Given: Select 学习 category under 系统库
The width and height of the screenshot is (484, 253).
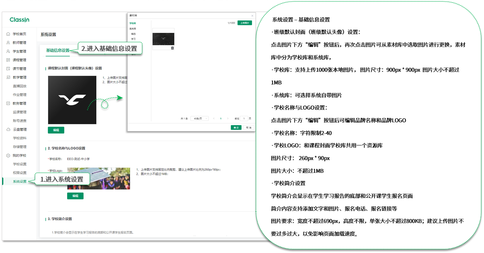Looking at the screenshot, I should pyautogui.click(x=133, y=39).
